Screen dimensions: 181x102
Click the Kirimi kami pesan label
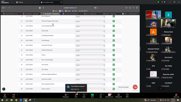[124, 87]
